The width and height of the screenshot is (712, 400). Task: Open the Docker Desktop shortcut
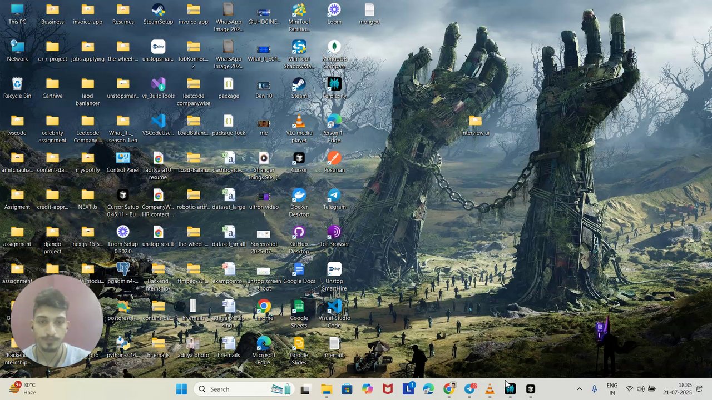click(299, 203)
